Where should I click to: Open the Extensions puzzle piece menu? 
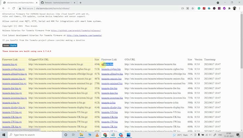tap(229, 8)
